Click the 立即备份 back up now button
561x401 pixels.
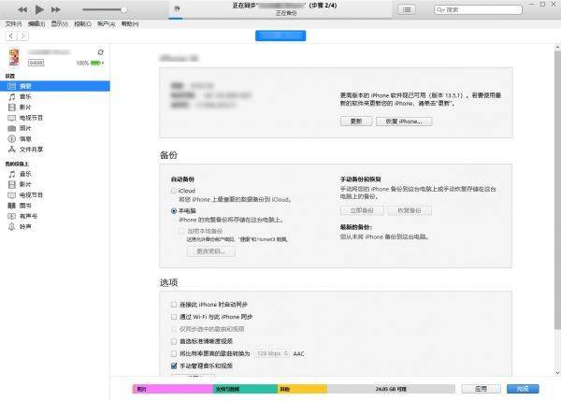point(362,210)
